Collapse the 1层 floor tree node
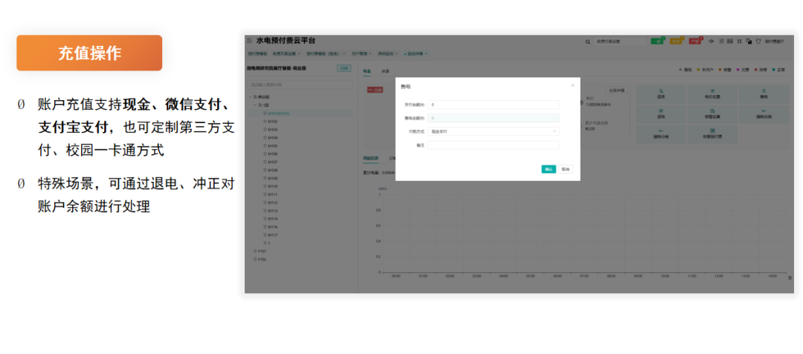 point(256,105)
